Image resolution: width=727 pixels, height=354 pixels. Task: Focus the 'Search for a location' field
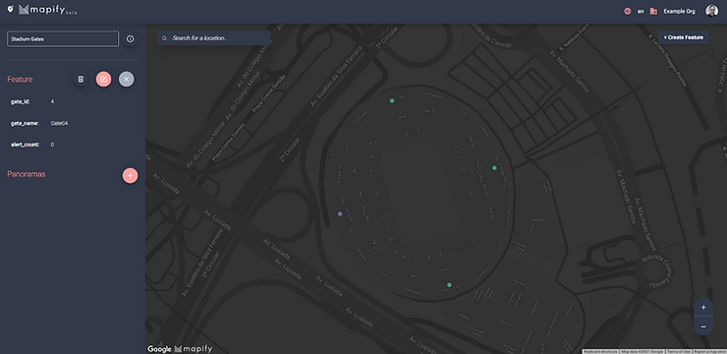[x=214, y=38]
